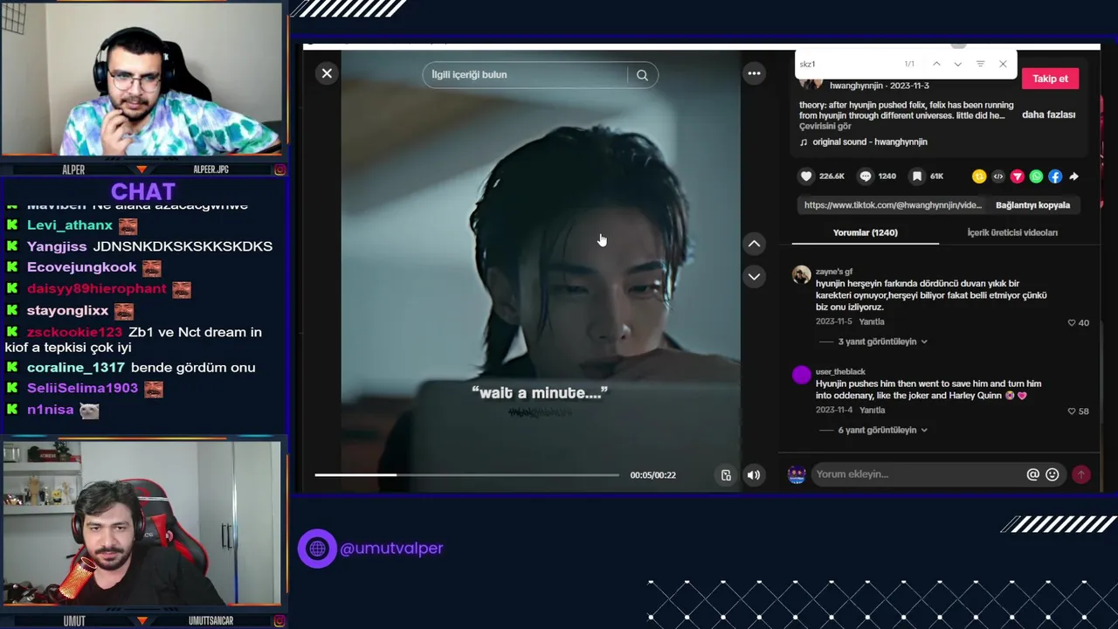Click chat username 'Levi_athanx'
The height and width of the screenshot is (629, 1118).
[70, 225]
